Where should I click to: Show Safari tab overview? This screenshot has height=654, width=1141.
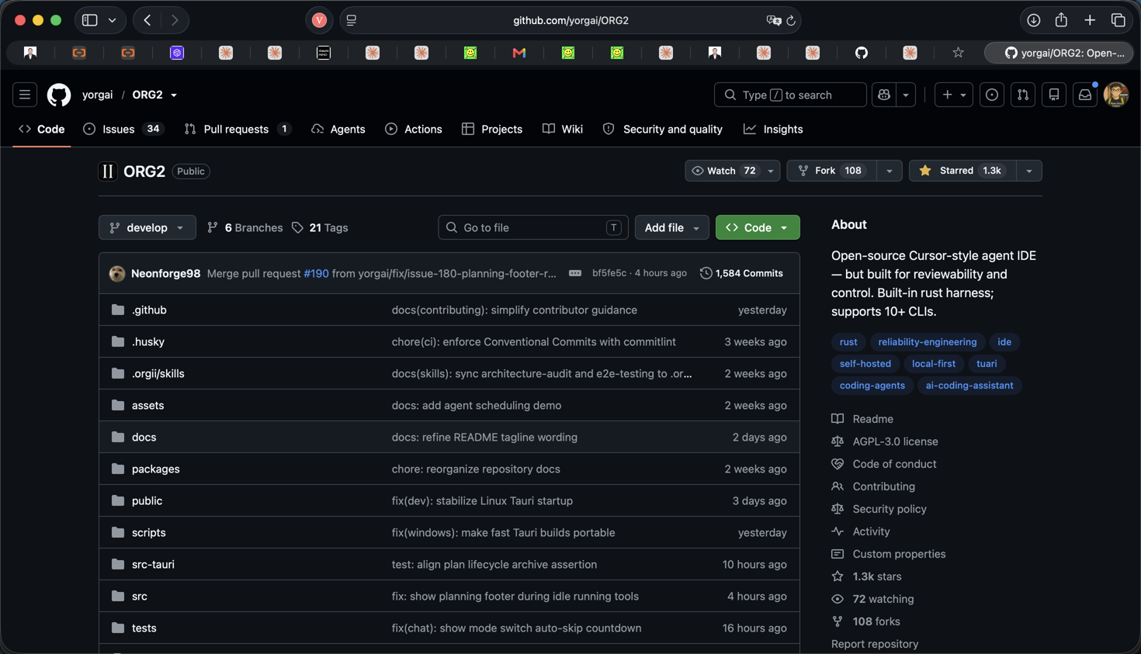1118,20
